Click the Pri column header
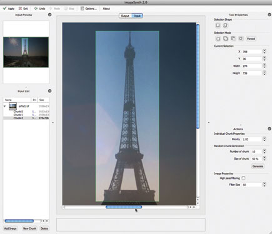 [x=34, y=100]
